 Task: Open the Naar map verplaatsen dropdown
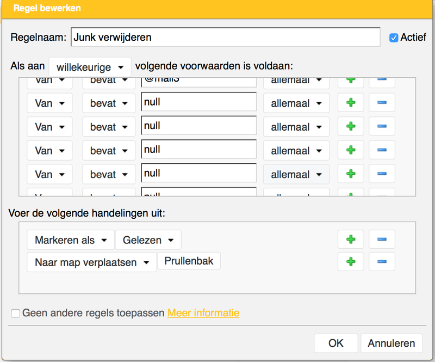point(91,262)
